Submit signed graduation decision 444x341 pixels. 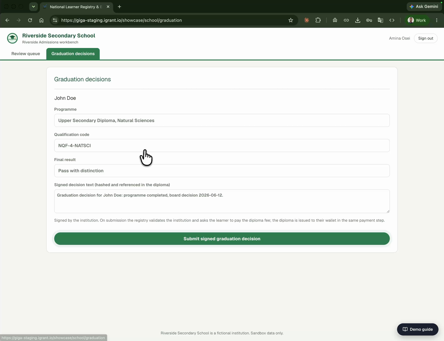(222, 239)
